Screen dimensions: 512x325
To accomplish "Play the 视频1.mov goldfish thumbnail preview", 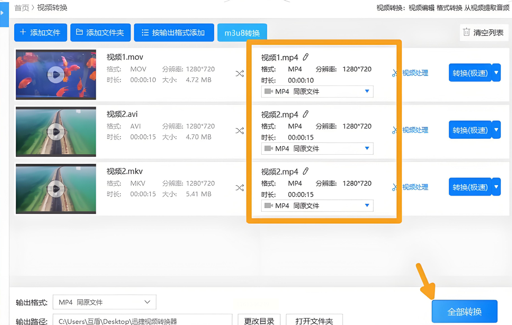I will pos(56,75).
